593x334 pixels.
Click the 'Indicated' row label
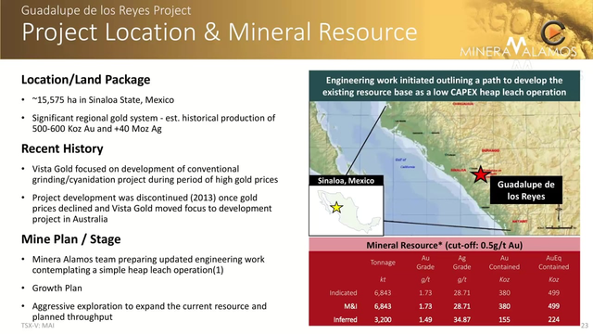(x=343, y=293)
